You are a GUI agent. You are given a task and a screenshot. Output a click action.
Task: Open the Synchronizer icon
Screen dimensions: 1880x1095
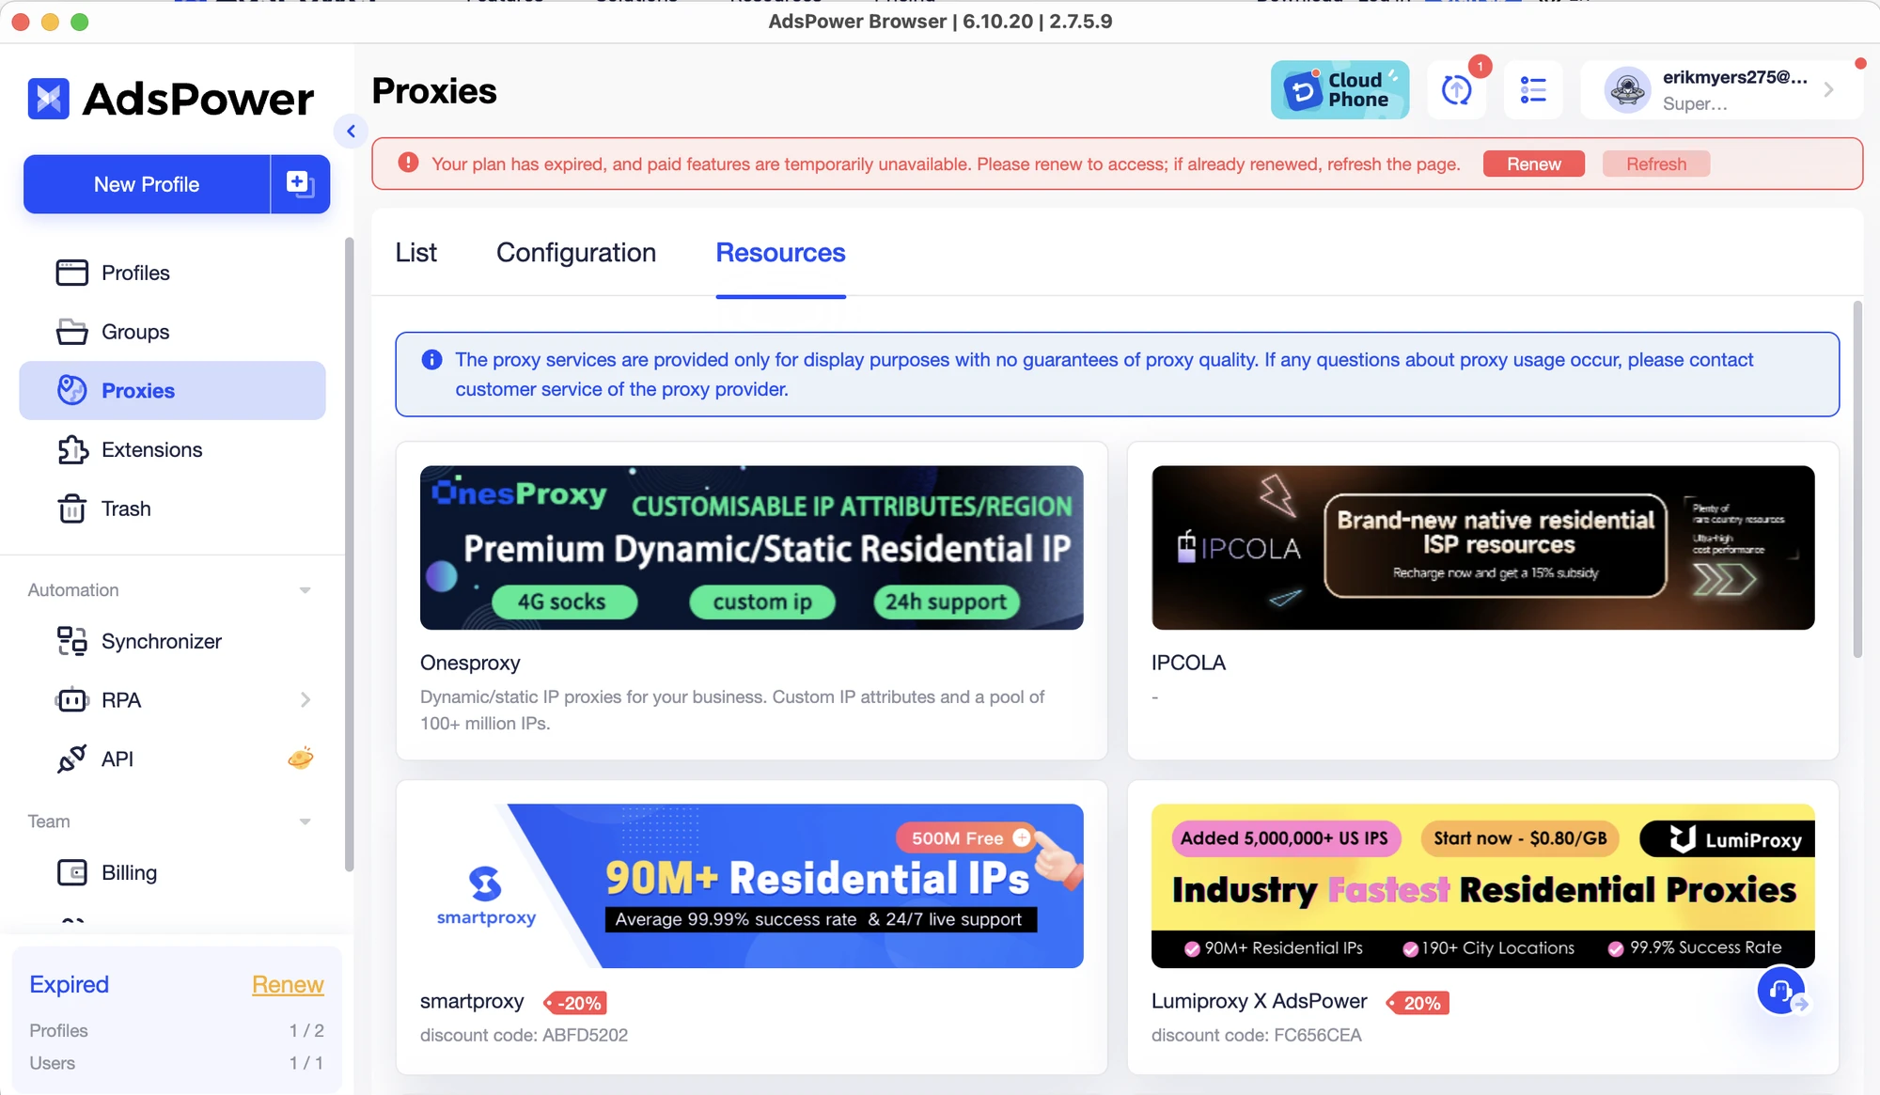(72, 641)
